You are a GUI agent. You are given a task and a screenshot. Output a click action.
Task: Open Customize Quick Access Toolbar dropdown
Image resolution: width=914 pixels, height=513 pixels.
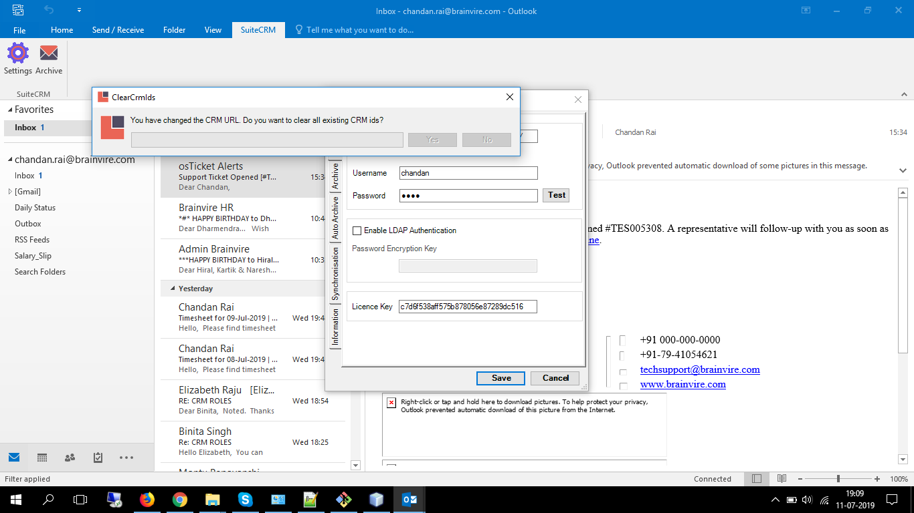pyautogui.click(x=79, y=10)
